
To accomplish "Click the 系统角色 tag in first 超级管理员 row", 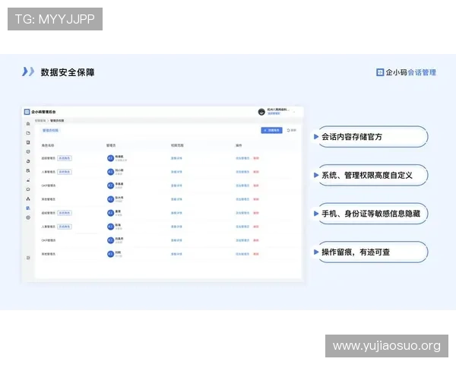I will [65, 158].
